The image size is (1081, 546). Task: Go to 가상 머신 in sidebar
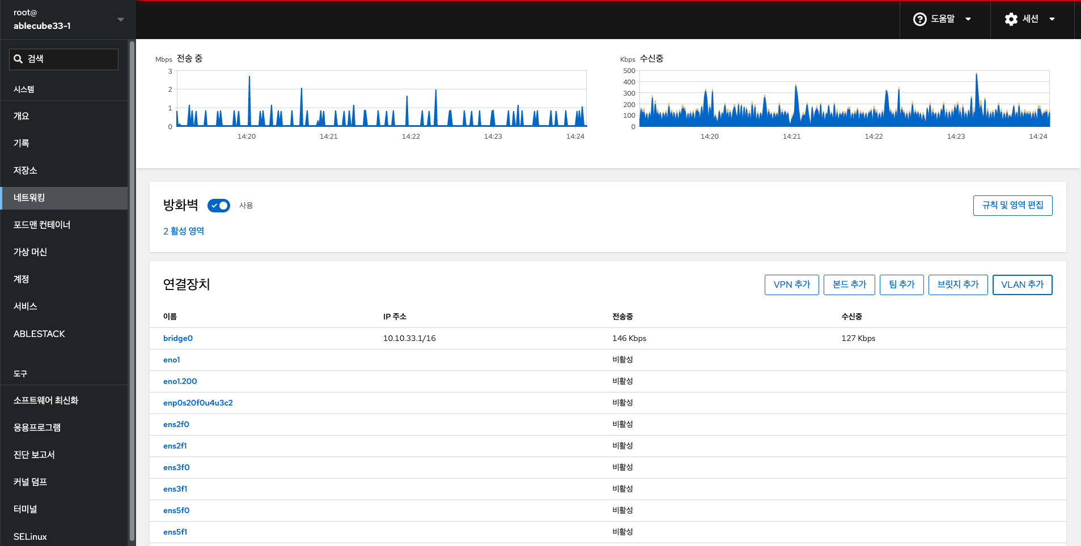pos(30,252)
